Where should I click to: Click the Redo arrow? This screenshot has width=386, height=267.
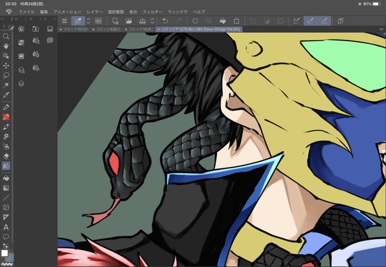(x=179, y=21)
